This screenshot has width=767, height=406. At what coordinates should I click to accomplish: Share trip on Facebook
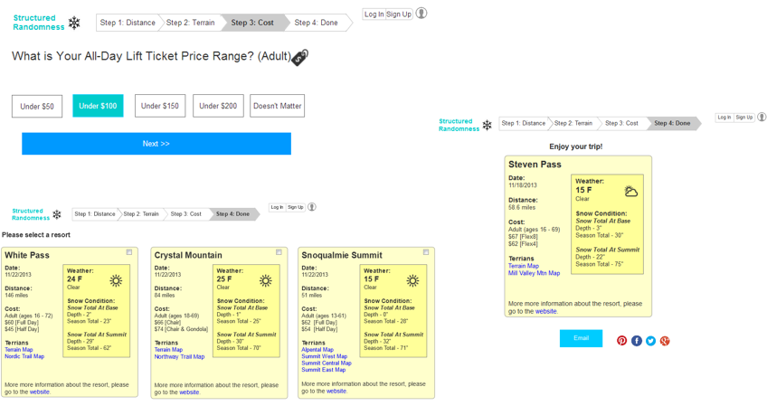637,341
